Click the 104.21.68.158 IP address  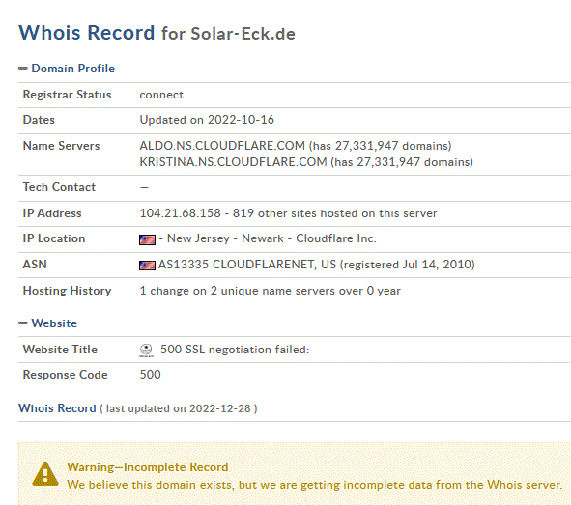[180, 213]
